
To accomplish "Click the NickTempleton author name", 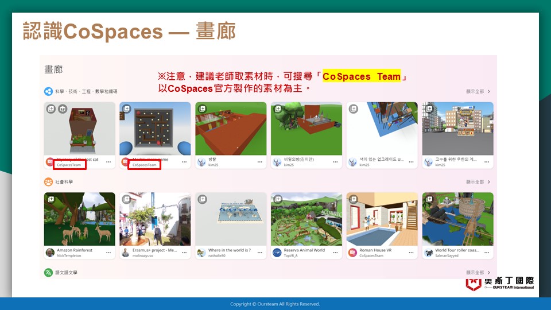I will (69, 256).
